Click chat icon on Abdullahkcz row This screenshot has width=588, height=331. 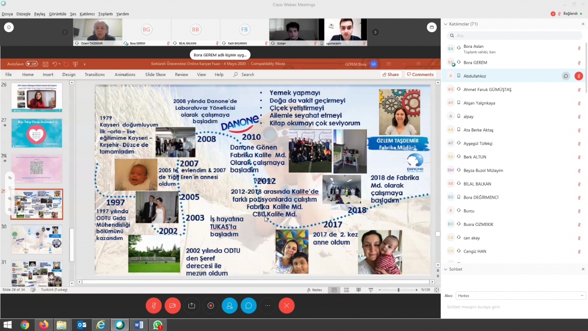point(566,76)
